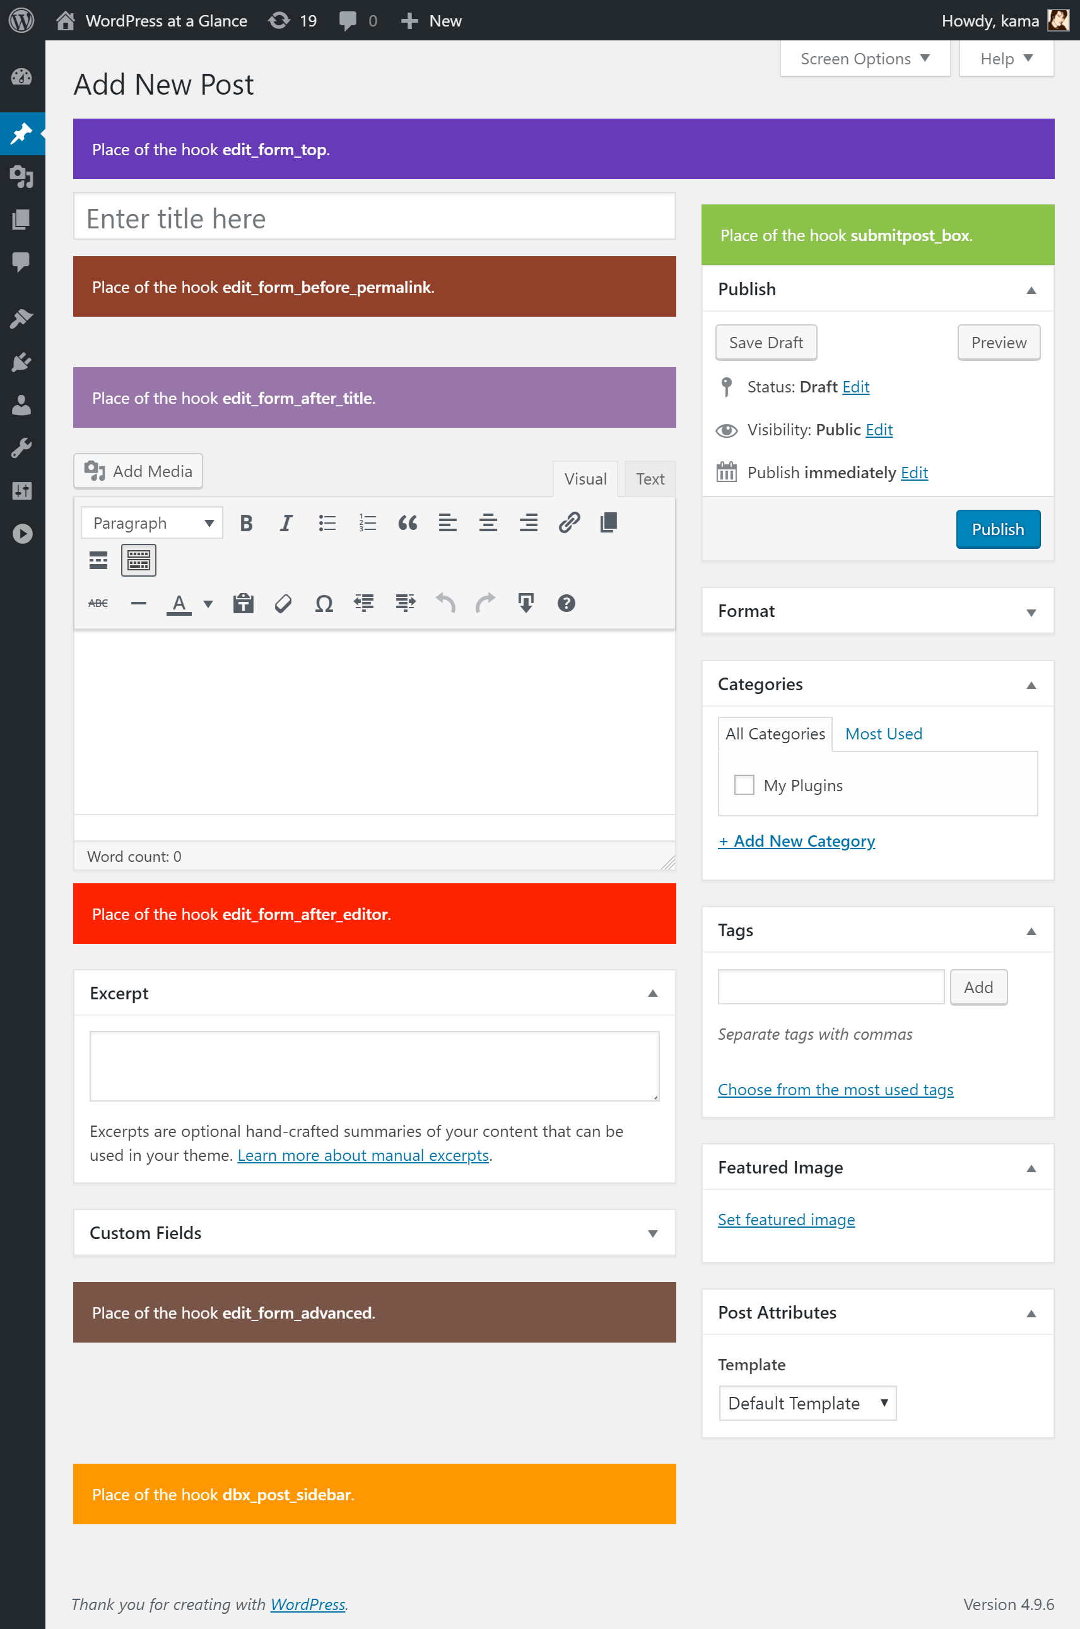This screenshot has height=1629, width=1080.
Task: Check the My Plugins category checkbox
Action: tap(744, 785)
